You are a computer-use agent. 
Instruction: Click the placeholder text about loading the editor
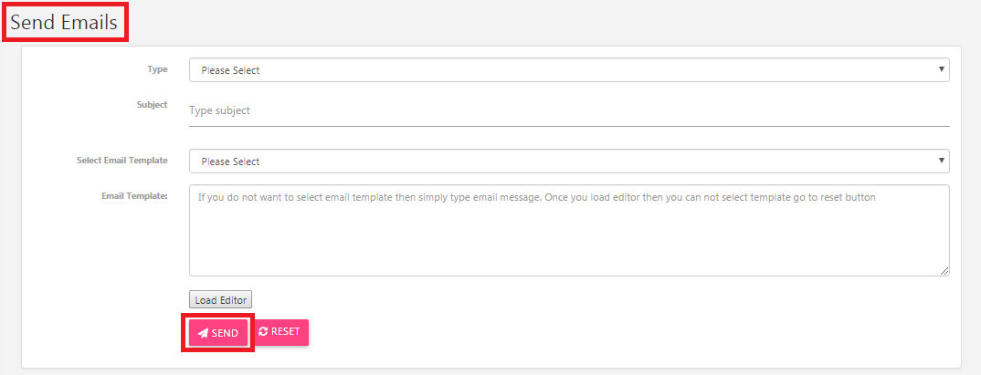(537, 197)
